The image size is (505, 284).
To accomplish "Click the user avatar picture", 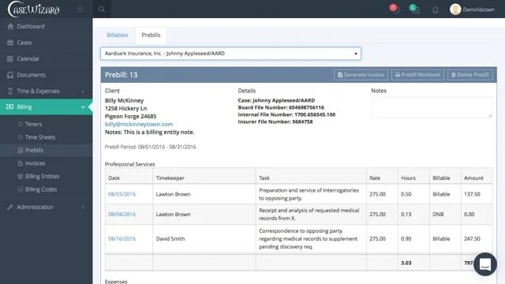I will click(455, 9).
